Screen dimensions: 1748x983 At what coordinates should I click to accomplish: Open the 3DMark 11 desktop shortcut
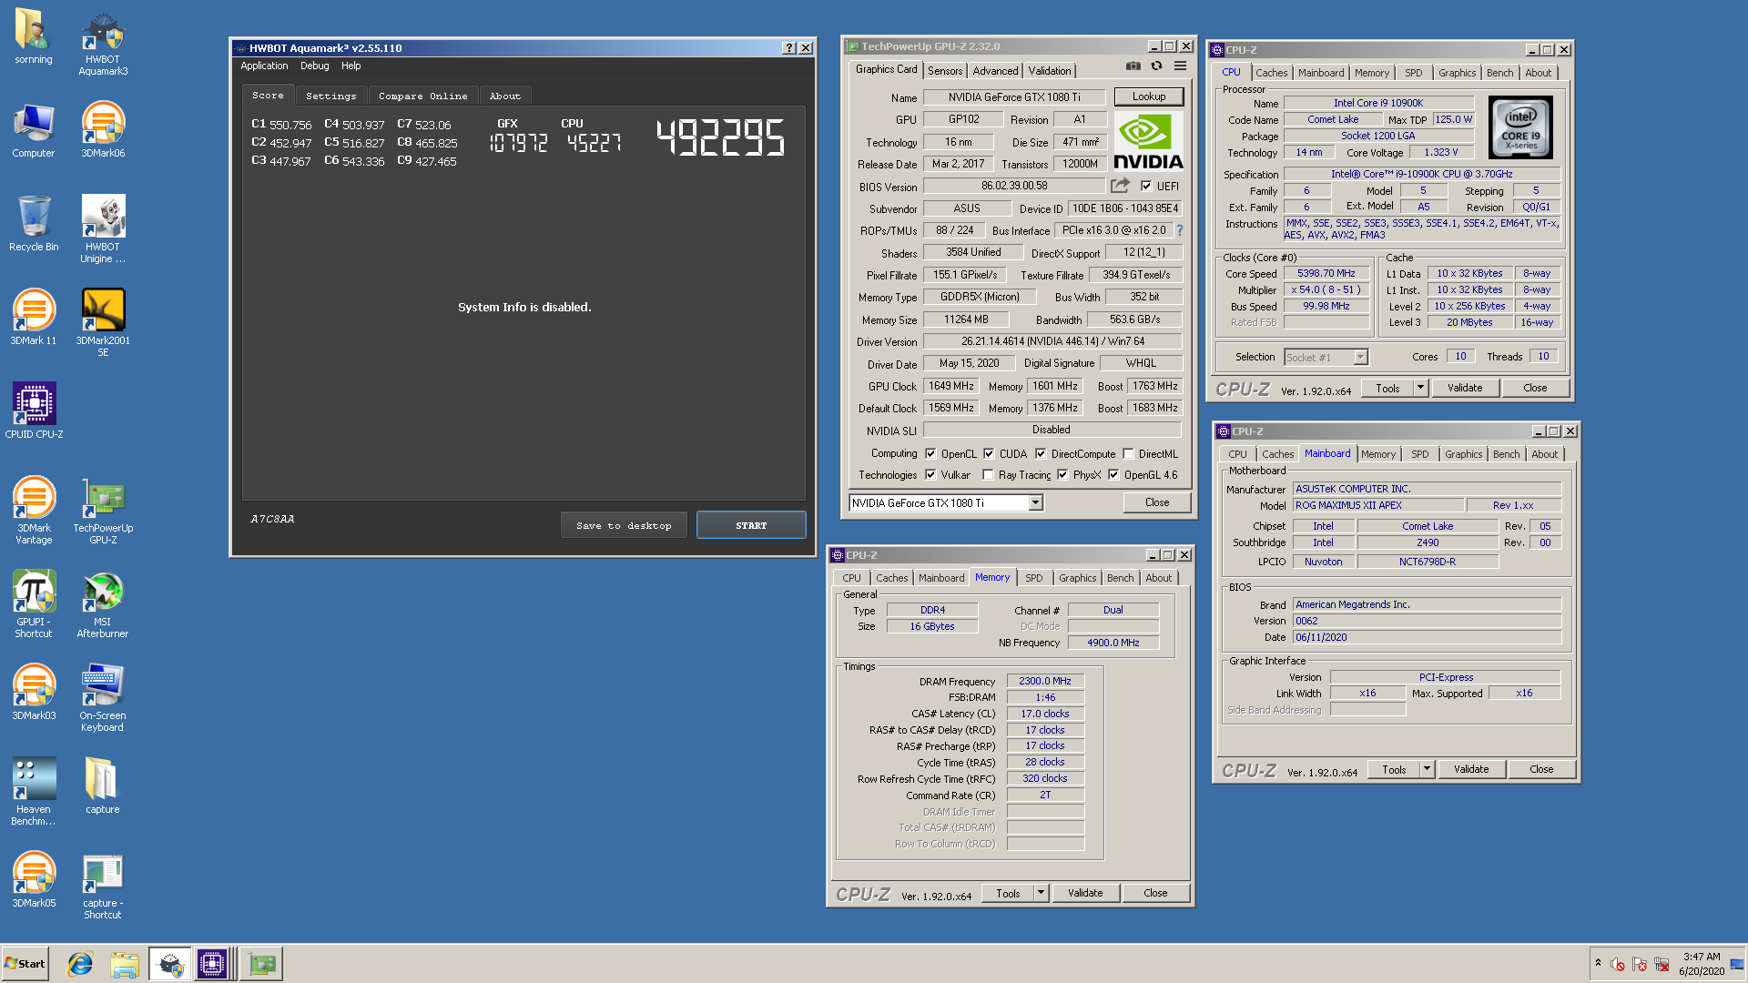34,318
